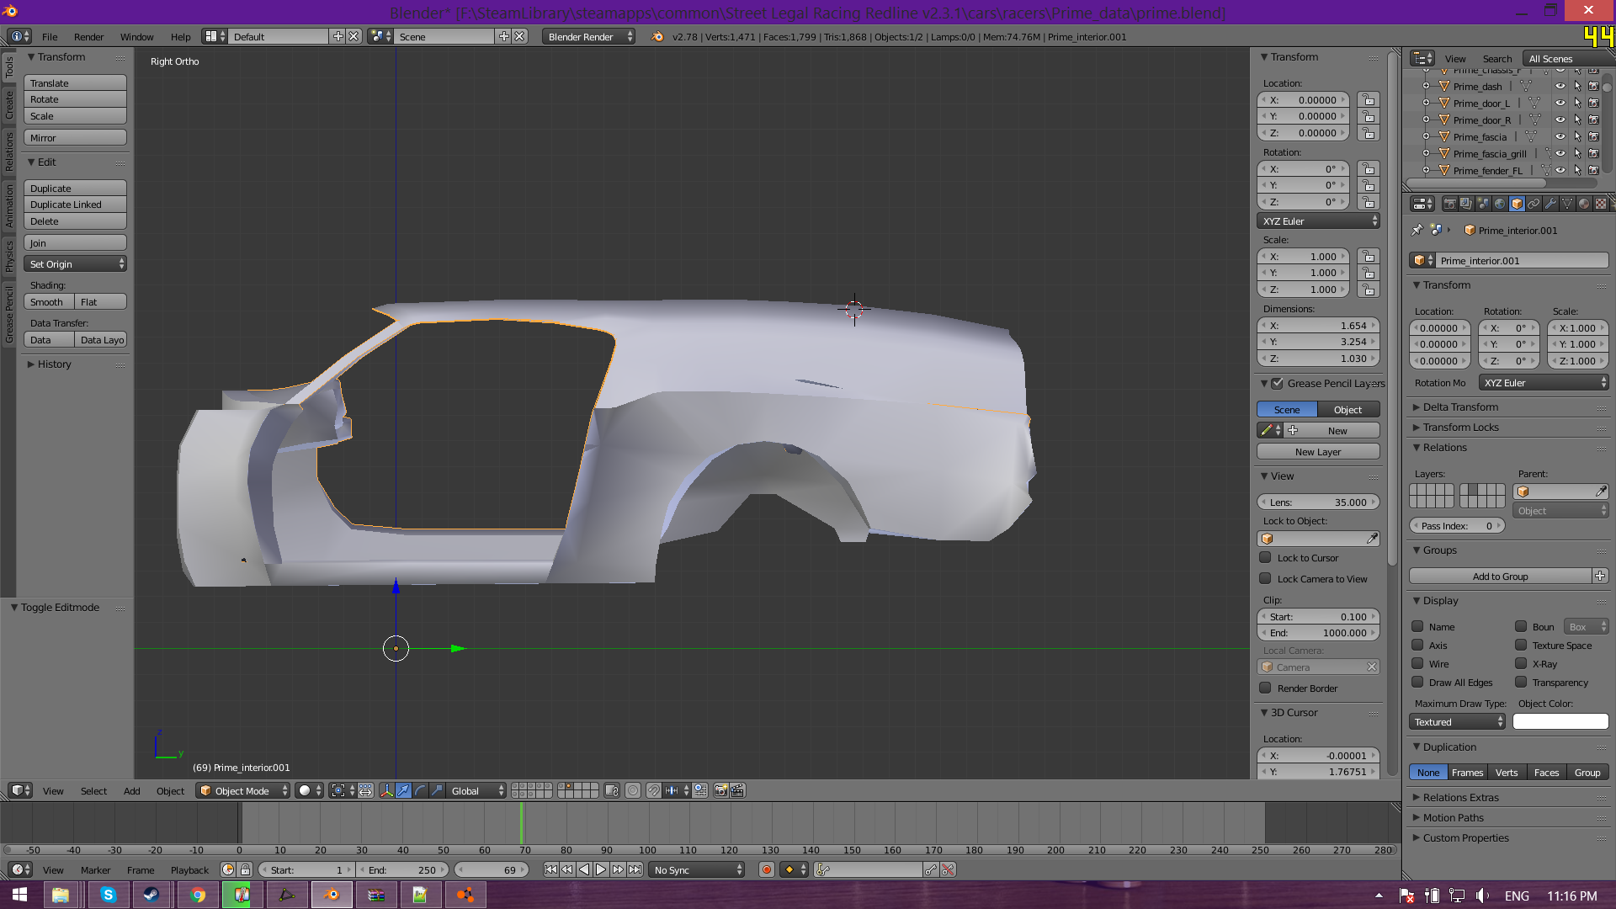The height and width of the screenshot is (909, 1616).
Task: Expand the Prime_door_R tree item
Action: click(1426, 120)
